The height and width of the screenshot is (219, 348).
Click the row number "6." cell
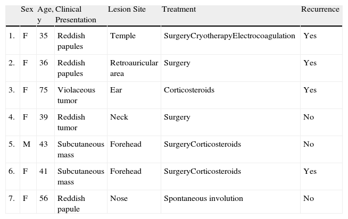click(12, 171)
